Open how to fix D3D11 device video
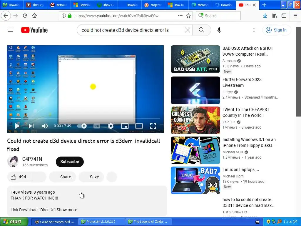Screen dimensions: 301x226 [x=248, y=202]
